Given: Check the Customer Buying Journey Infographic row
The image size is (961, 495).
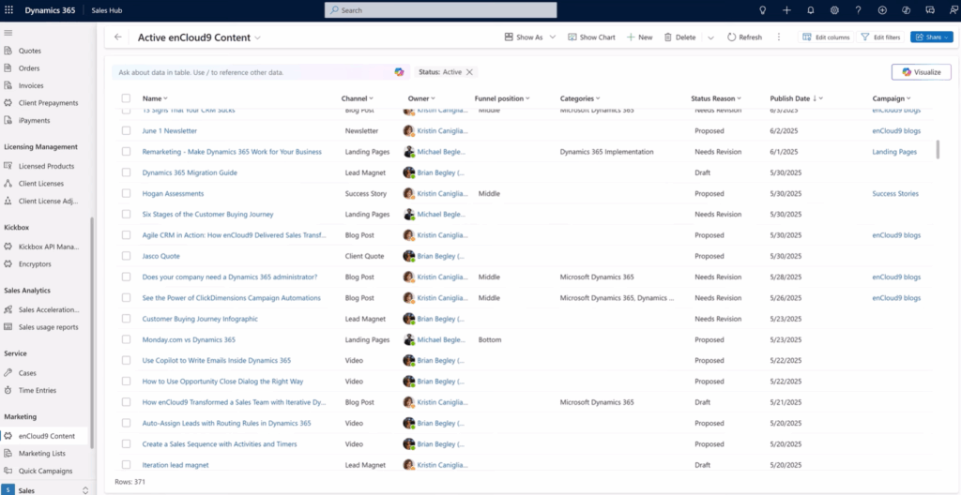Looking at the screenshot, I should click(127, 319).
